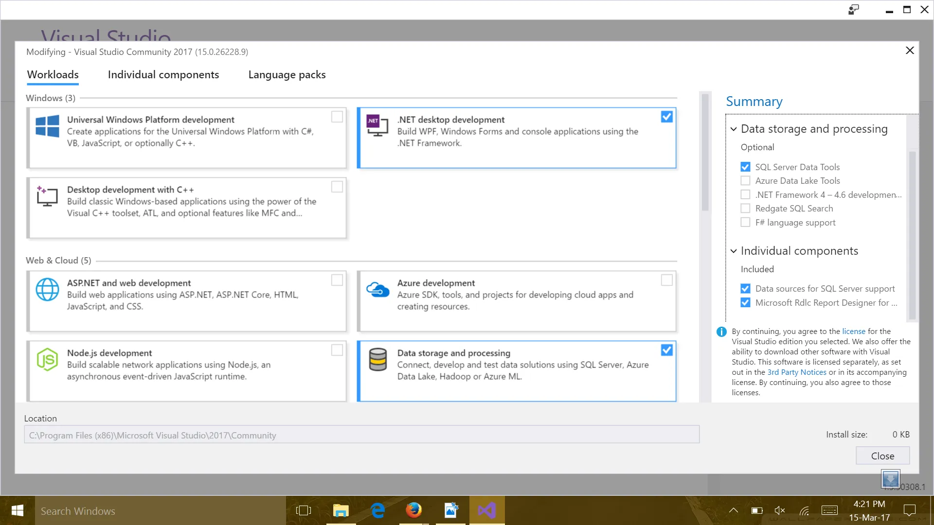The height and width of the screenshot is (525, 934).
Task: Check the F# language support option
Action: tap(745, 223)
